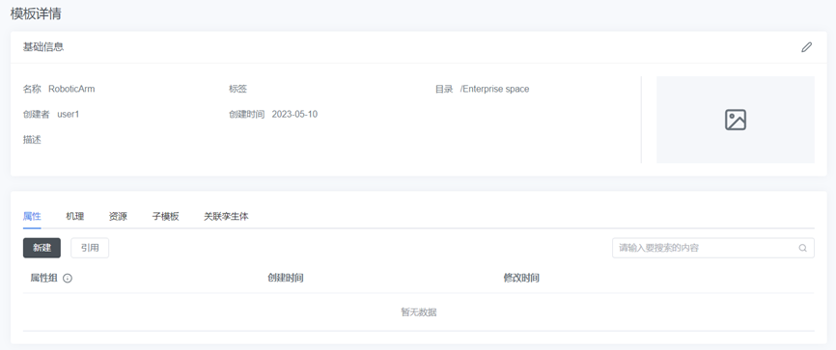This screenshot has width=836, height=350.
Task: Click the 新建 button
Action: (x=42, y=248)
